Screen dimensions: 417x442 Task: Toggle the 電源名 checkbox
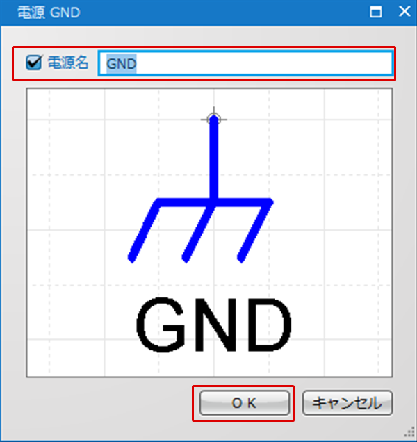[33, 63]
